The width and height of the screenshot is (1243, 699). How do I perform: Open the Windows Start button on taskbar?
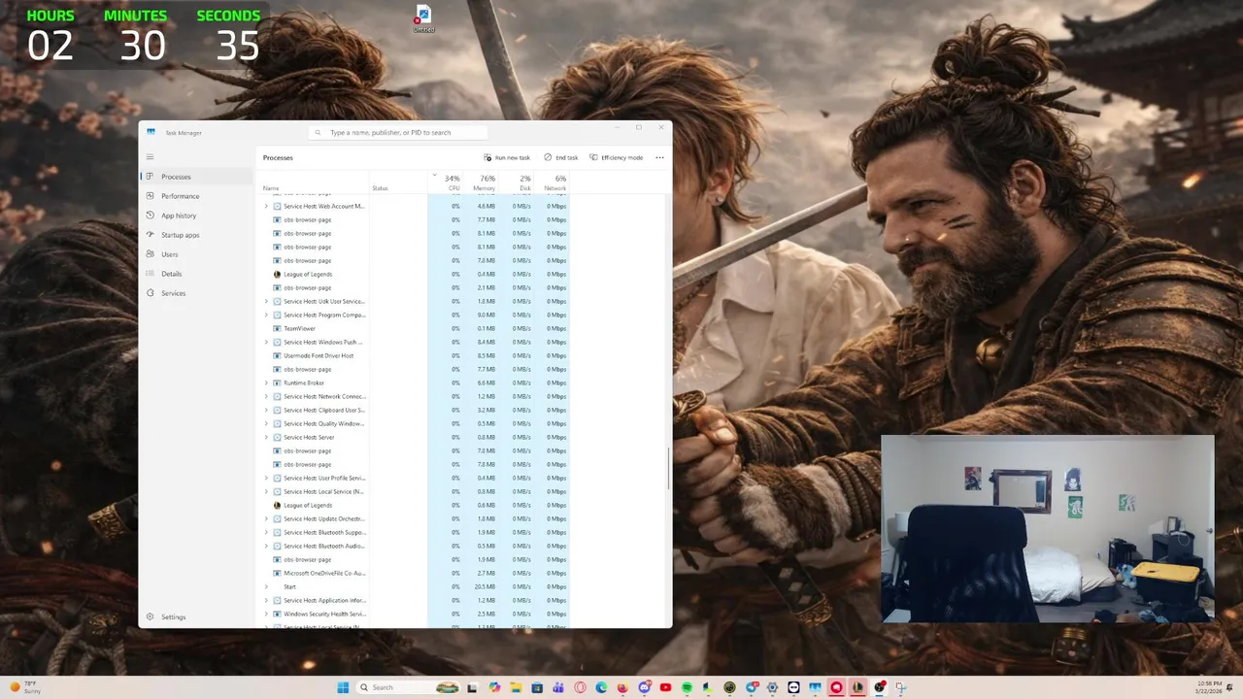[343, 687]
